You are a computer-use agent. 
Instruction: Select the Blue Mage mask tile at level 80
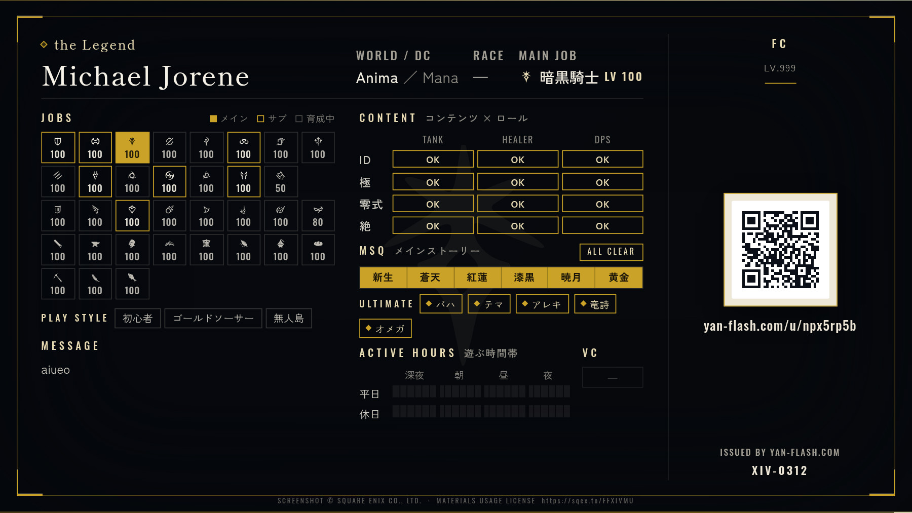(318, 215)
